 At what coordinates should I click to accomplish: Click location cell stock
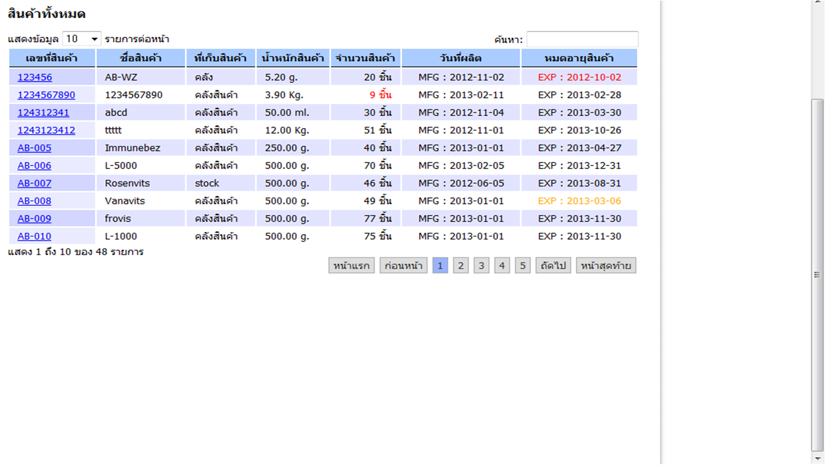coord(221,183)
